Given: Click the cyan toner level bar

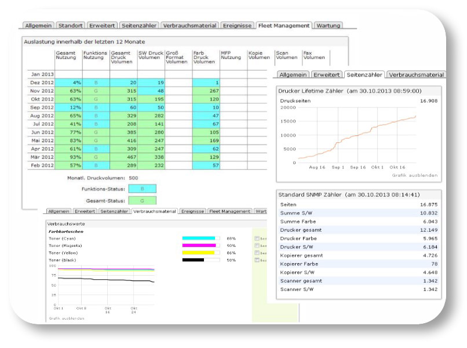Looking at the screenshot, I should point(200,238).
